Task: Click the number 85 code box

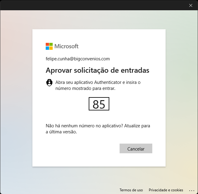Action: click(99, 104)
